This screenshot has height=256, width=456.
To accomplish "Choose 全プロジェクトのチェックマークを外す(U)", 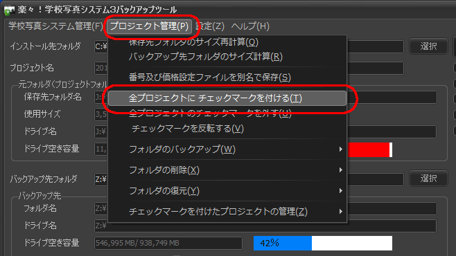I will pyautogui.click(x=227, y=113).
